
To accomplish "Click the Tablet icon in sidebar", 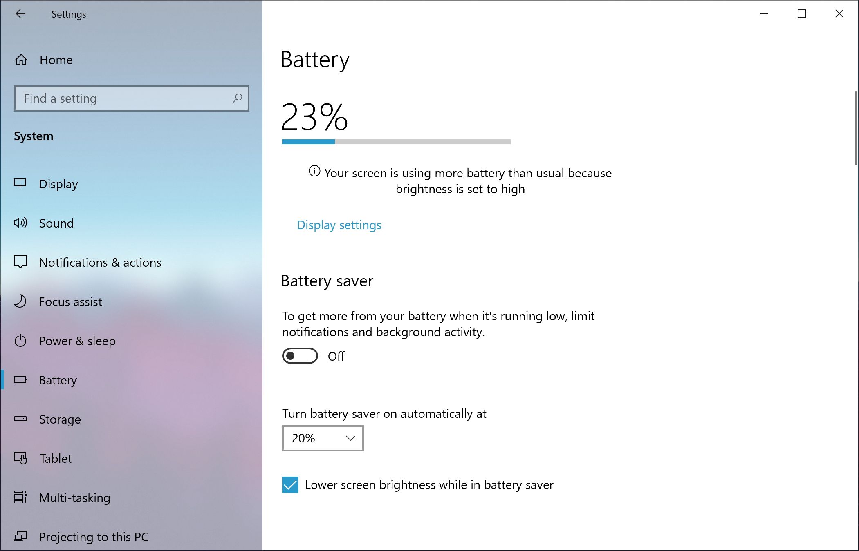I will tap(21, 458).
